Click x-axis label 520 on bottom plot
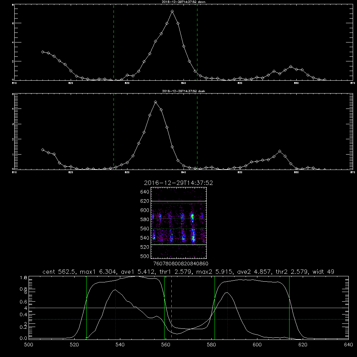Image resolution: width=357 pixels, height=357 pixels. click(75, 345)
